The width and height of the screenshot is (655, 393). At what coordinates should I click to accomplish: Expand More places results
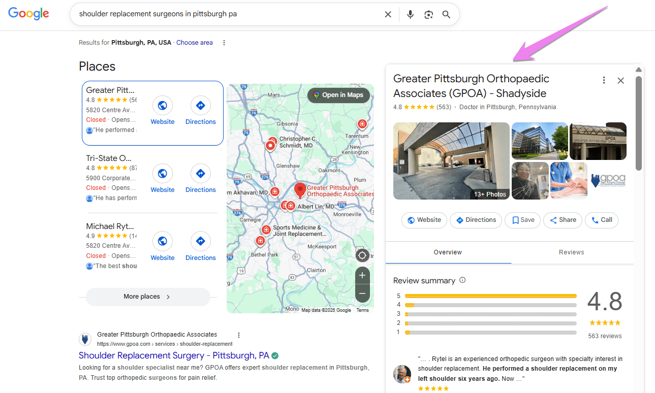click(148, 297)
